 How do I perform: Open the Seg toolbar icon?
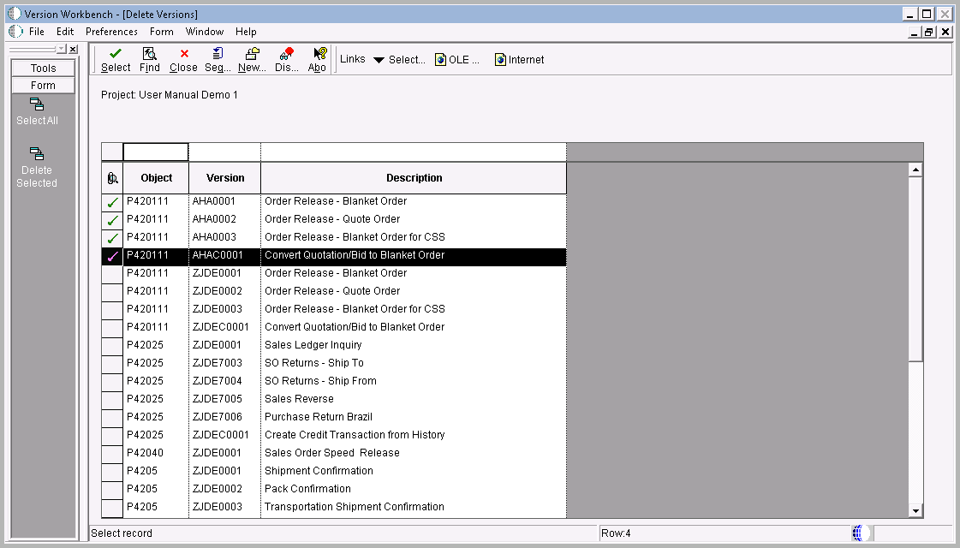(x=216, y=53)
